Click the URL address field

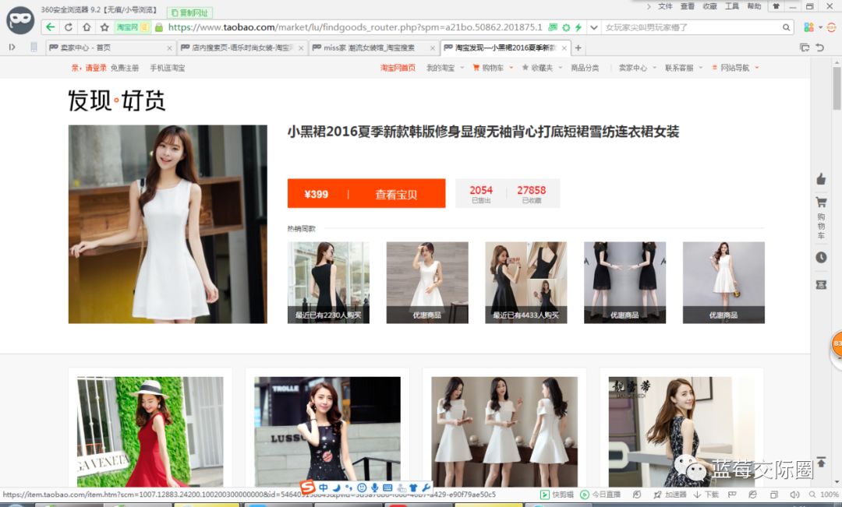pos(355,27)
